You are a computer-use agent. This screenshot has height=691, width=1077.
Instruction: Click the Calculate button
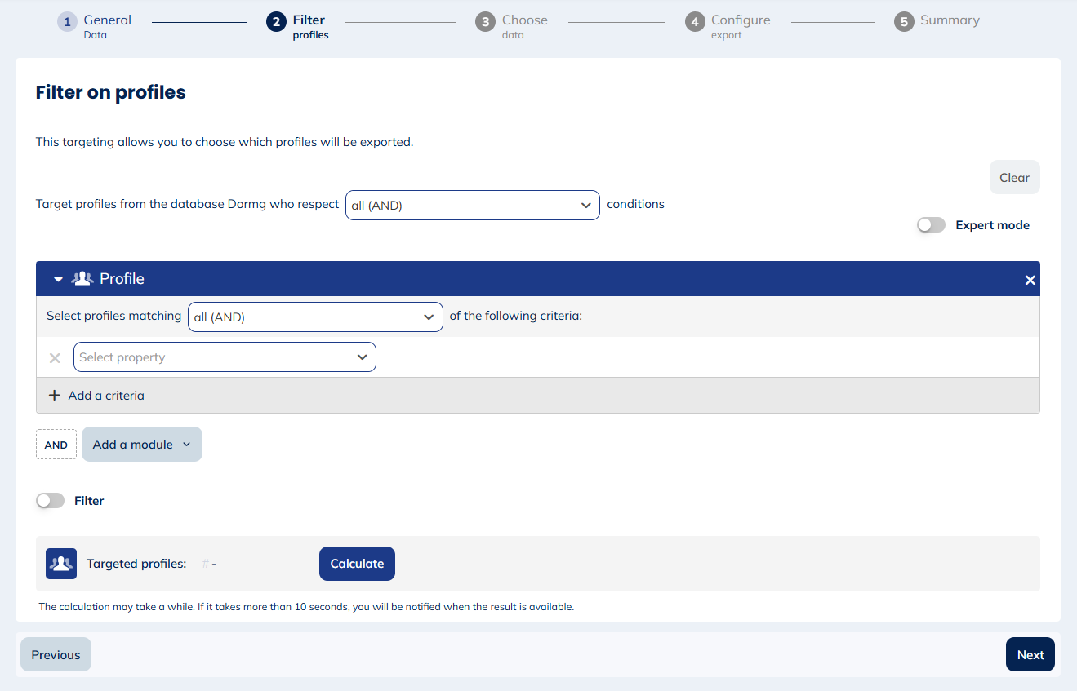(357, 563)
